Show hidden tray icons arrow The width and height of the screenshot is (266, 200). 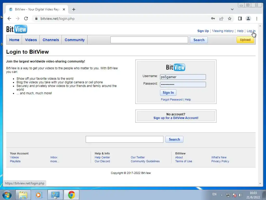coord(222,195)
